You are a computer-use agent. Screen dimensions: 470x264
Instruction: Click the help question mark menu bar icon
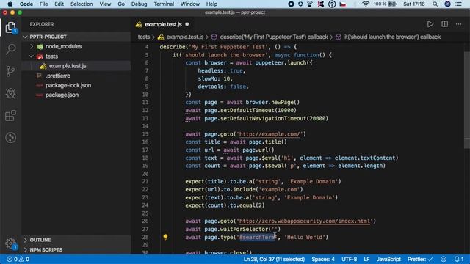332,4
